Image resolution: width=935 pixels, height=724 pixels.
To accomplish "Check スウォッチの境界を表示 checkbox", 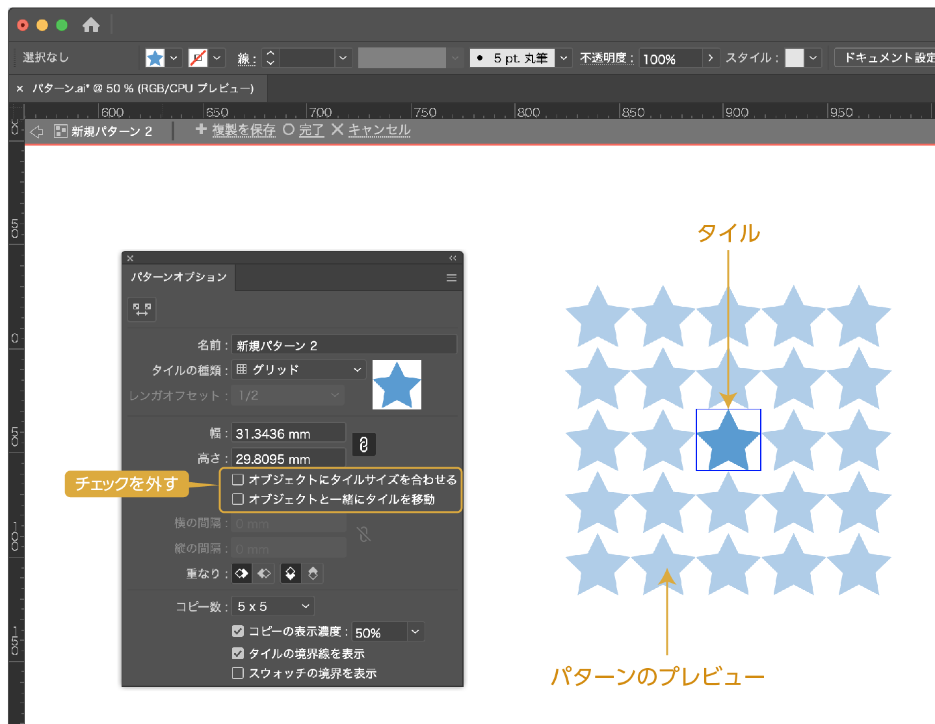I will [238, 673].
